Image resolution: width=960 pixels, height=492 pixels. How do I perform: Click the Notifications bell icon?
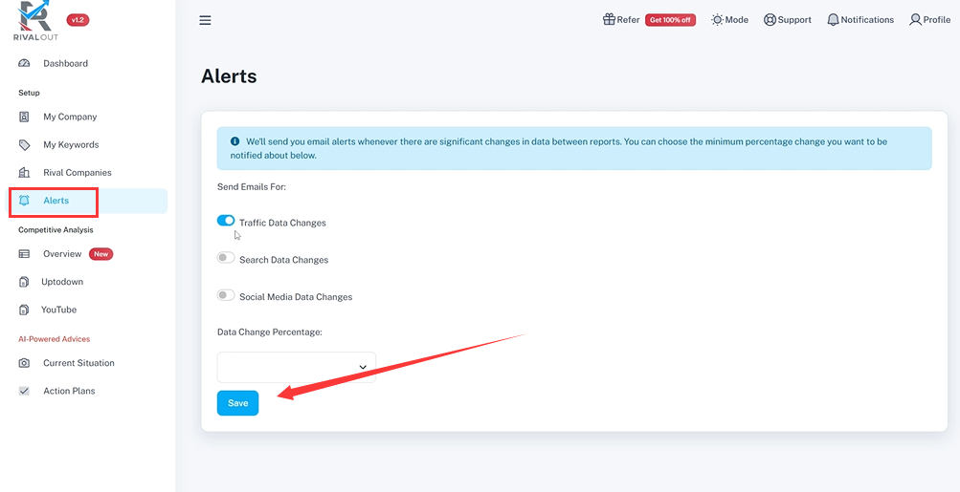click(x=833, y=19)
